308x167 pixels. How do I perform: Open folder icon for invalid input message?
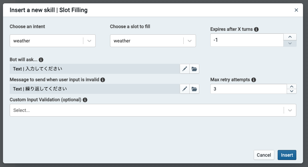tap(194, 89)
